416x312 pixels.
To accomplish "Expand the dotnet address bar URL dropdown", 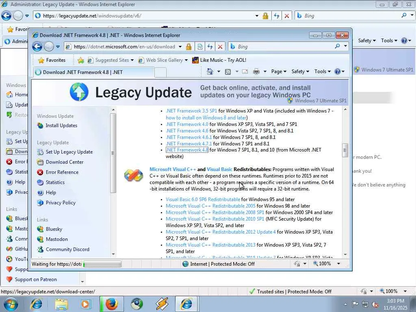I will [x=180, y=47].
